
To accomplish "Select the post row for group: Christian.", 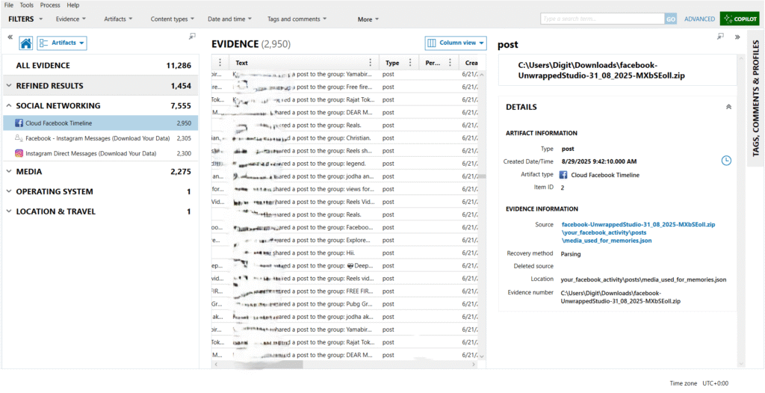I will [344, 138].
